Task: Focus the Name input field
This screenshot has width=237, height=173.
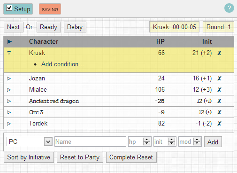Action: pos(90,142)
